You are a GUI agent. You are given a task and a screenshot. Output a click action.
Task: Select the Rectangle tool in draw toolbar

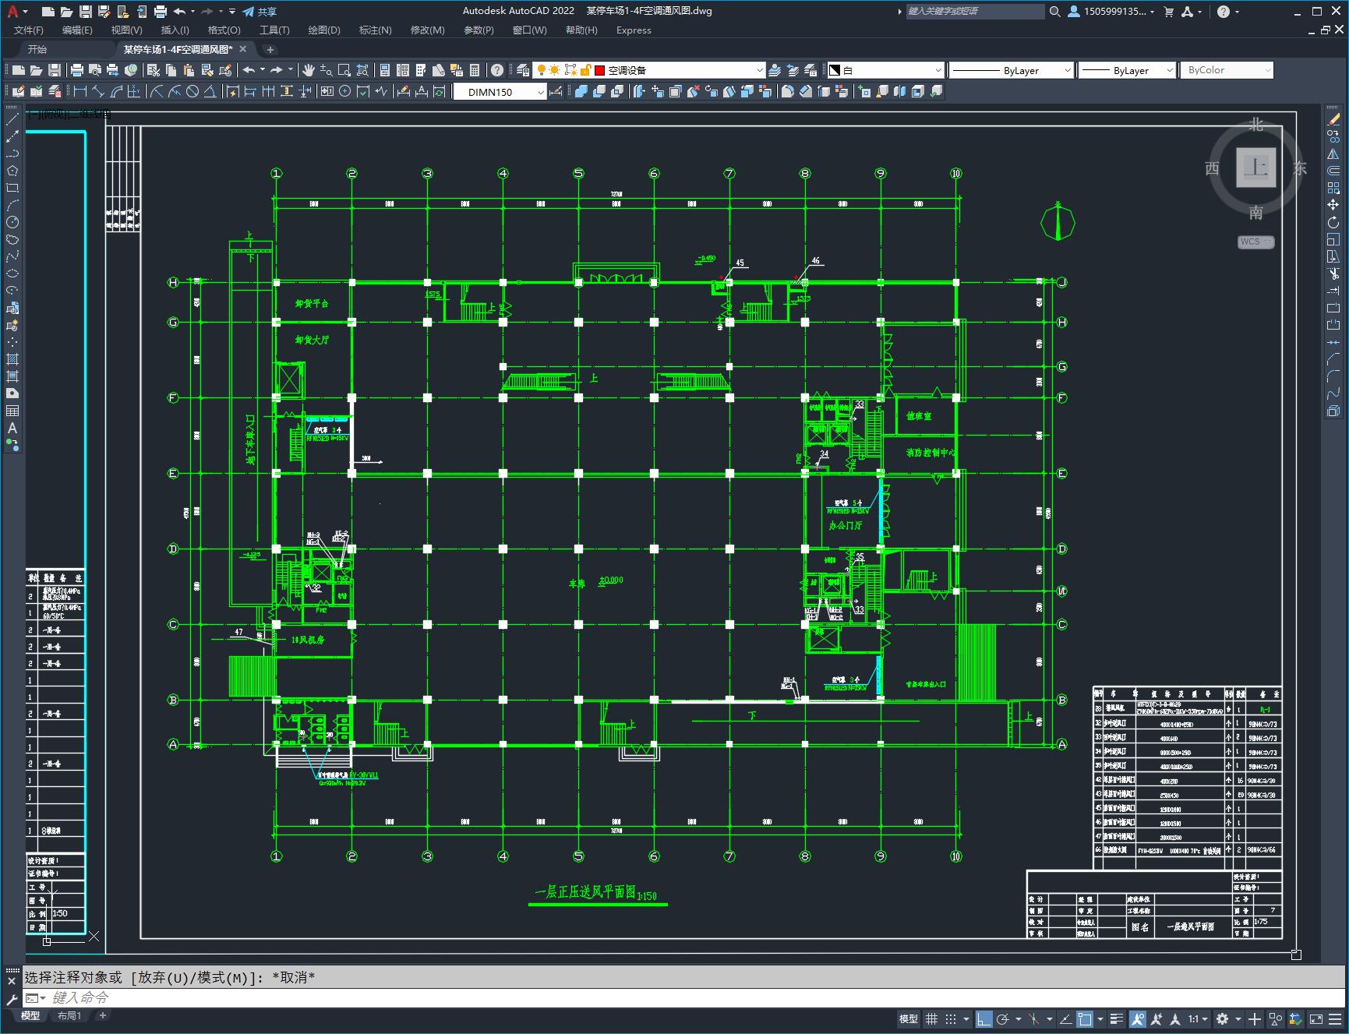coord(12,188)
